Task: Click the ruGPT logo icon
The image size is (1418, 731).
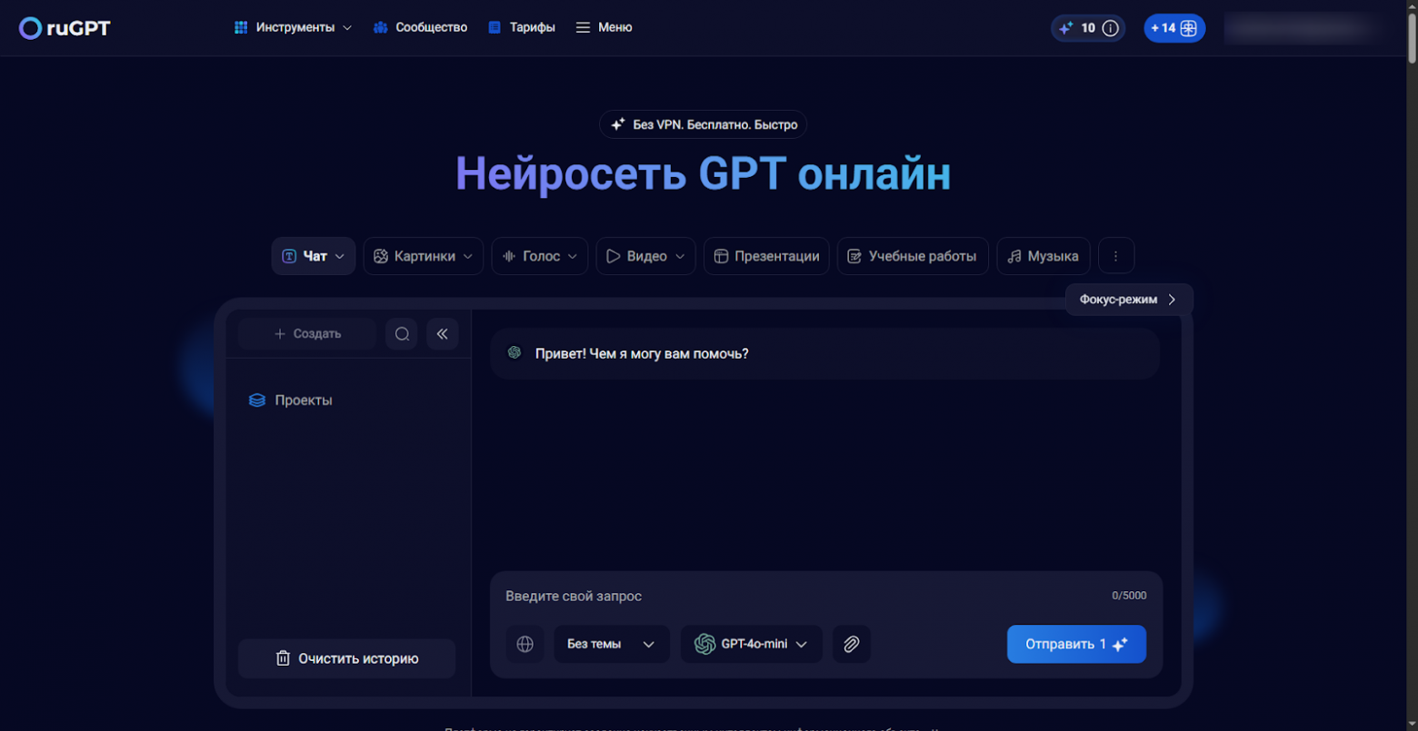Action: 29,27
